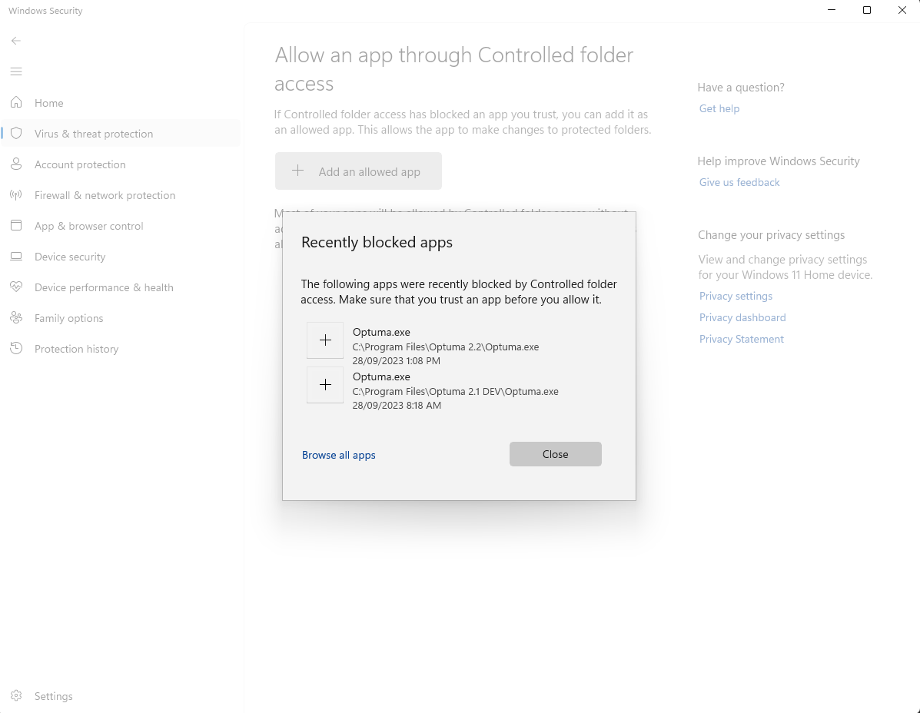920x713 pixels.
Task: Open Family options page
Action: 121,318
